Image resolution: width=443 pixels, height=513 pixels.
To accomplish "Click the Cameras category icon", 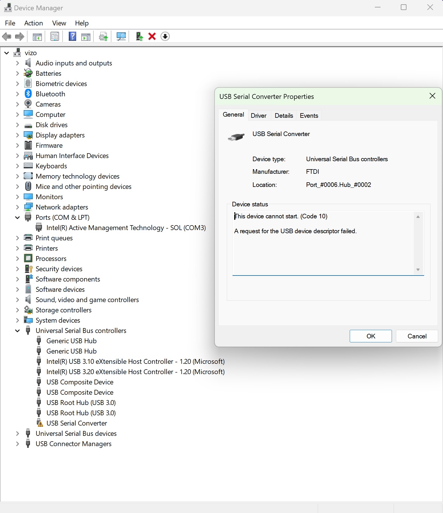I will pos(28,104).
